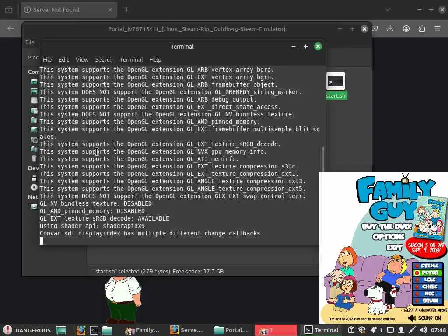Image resolution: width=448 pixels, height=336 pixels.
Task: Click the display tray icon
Action: coord(390,330)
